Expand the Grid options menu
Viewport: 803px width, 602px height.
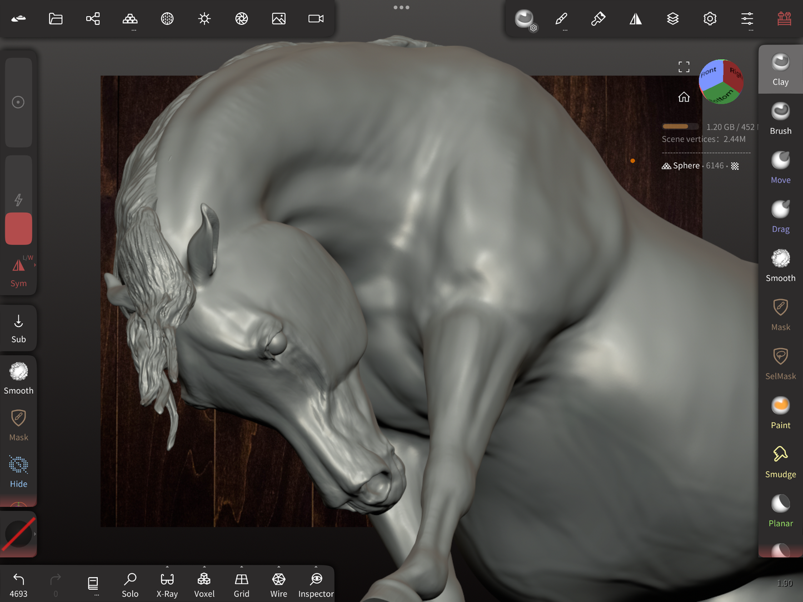coord(241,585)
